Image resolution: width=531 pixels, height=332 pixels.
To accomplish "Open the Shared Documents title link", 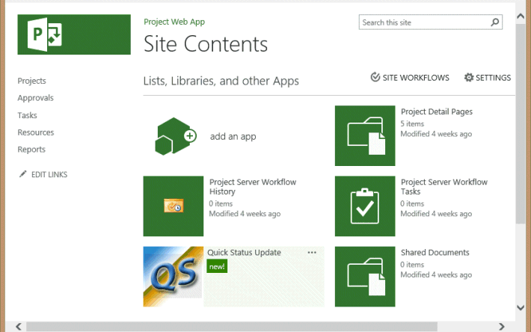I will coord(435,253).
